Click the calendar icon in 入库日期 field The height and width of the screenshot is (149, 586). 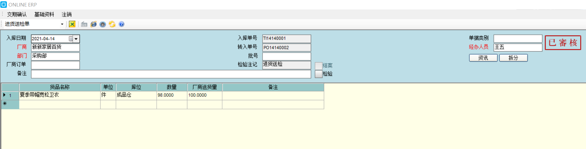click(71, 39)
